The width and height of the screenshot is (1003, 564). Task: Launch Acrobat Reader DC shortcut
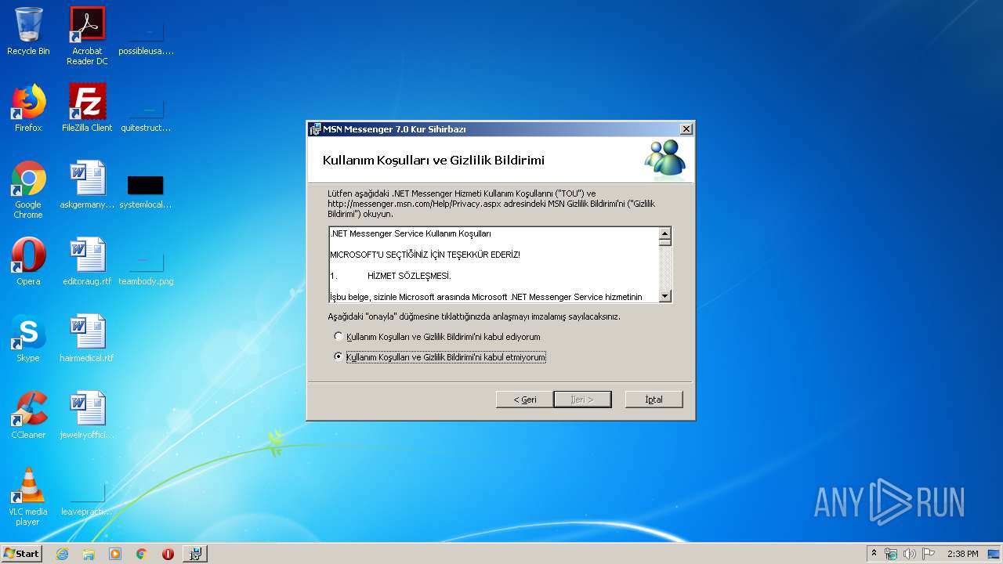pos(87,35)
